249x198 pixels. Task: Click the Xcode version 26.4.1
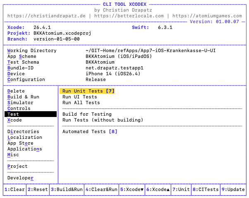[x=42, y=27]
